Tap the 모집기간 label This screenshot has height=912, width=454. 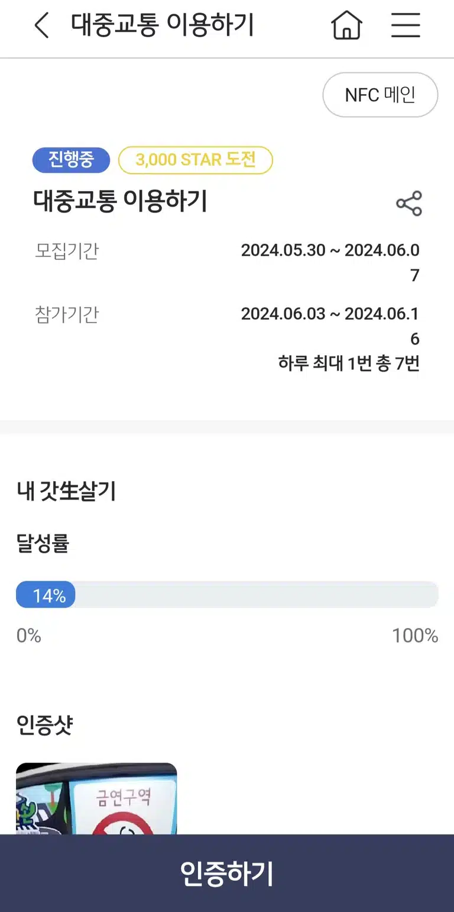point(67,251)
